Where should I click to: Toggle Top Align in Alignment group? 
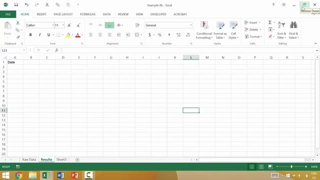(x=91, y=25)
